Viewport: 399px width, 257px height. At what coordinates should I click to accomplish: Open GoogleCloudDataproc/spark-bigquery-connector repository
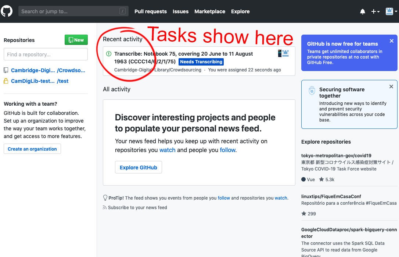point(349,233)
